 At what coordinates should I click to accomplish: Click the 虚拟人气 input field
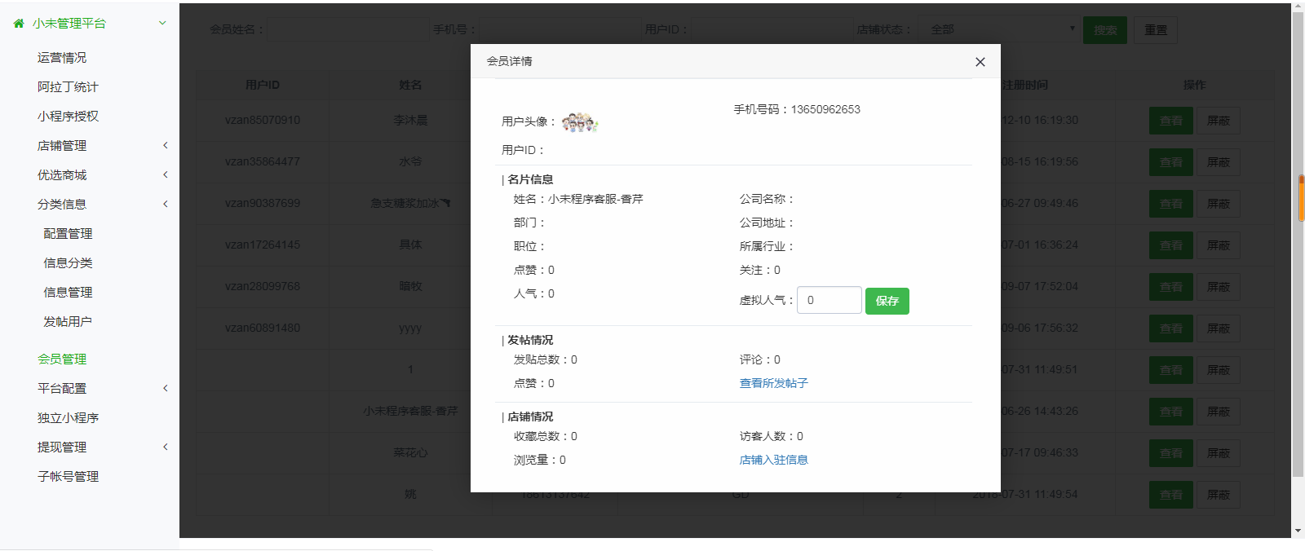pyautogui.click(x=829, y=300)
